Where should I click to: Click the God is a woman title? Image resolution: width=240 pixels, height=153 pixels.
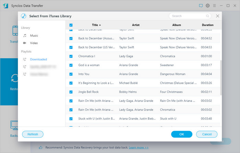tap(89, 65)
